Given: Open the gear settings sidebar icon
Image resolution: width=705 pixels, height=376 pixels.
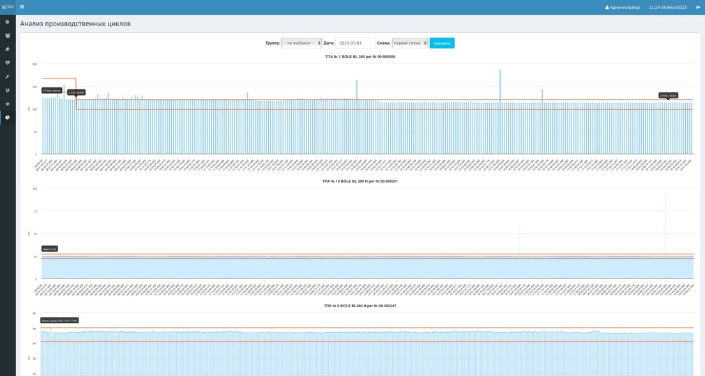Looking at the screenshot, I should pyautogui.click(x=7, y=22).
